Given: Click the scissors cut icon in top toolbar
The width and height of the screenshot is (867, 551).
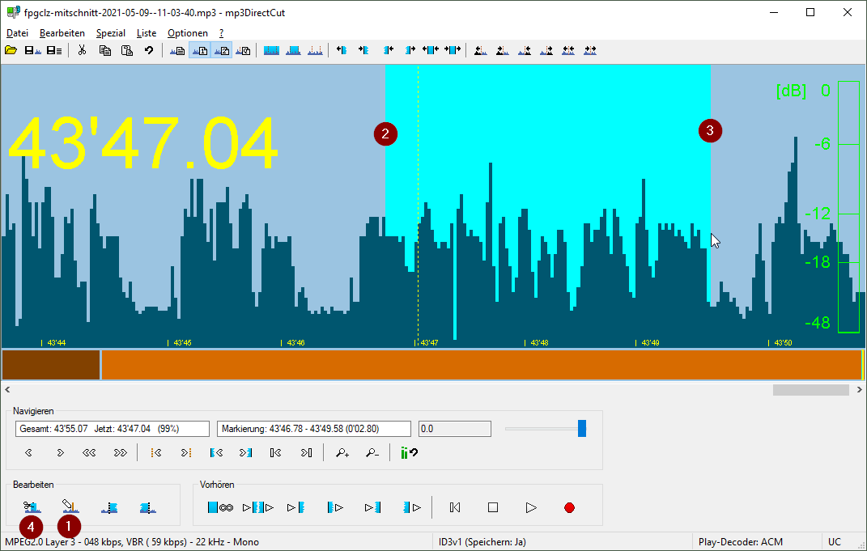Looking at the screenshot, I should click(82, 50).
